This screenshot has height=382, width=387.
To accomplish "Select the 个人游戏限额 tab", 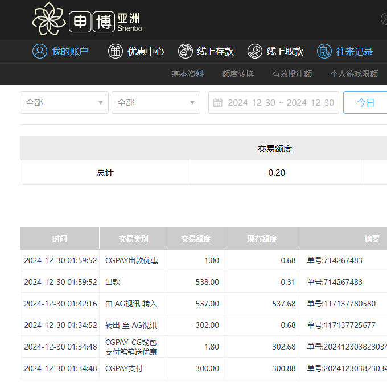I will [353, 74].
